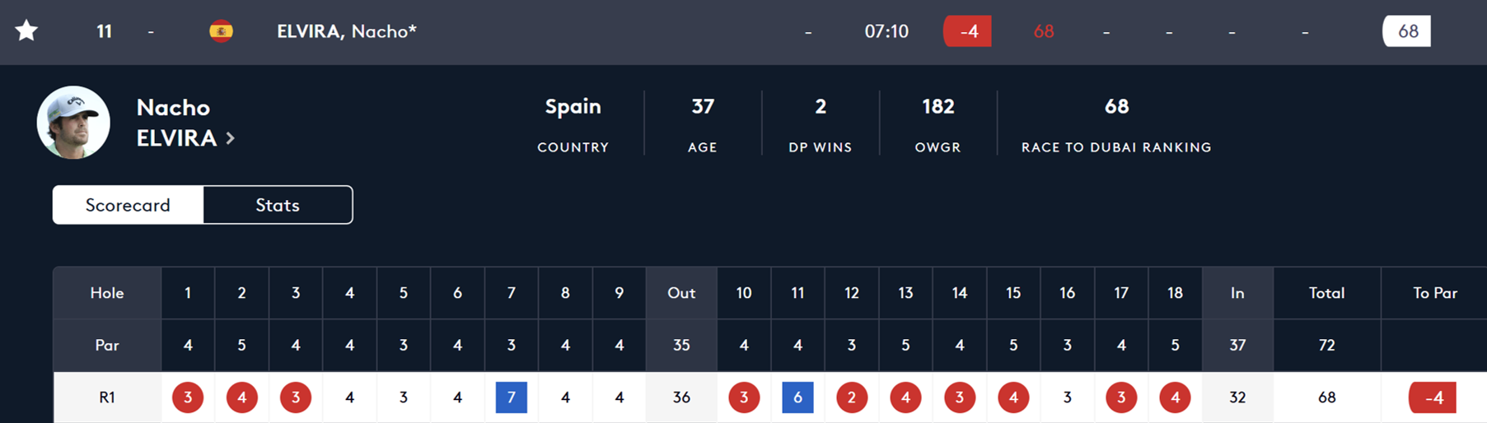Click the red birdie circle on hole 1

click(x=188, y=397)
